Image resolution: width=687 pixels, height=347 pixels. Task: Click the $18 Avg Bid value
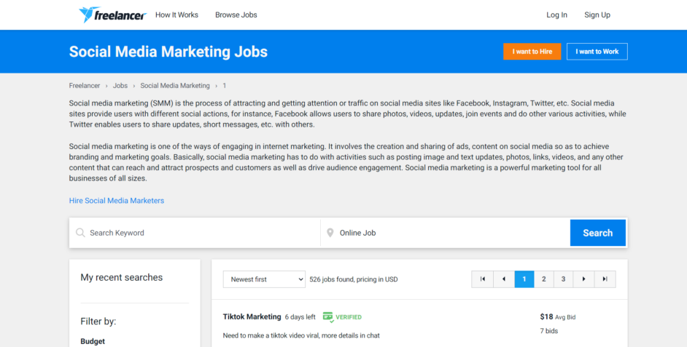pos(558,317)
